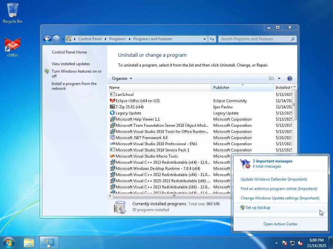
Task: Click the Control Panel taskbar button
Action: pyautogui.click(x=49, y=243)
